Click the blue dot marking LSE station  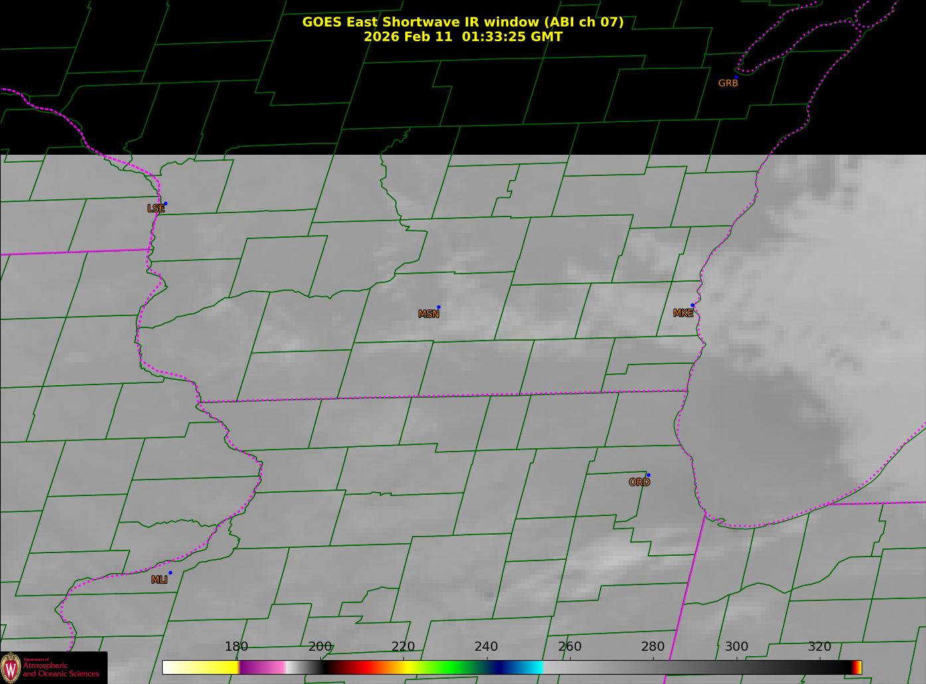pyautogui.click(x=165, y=203)
